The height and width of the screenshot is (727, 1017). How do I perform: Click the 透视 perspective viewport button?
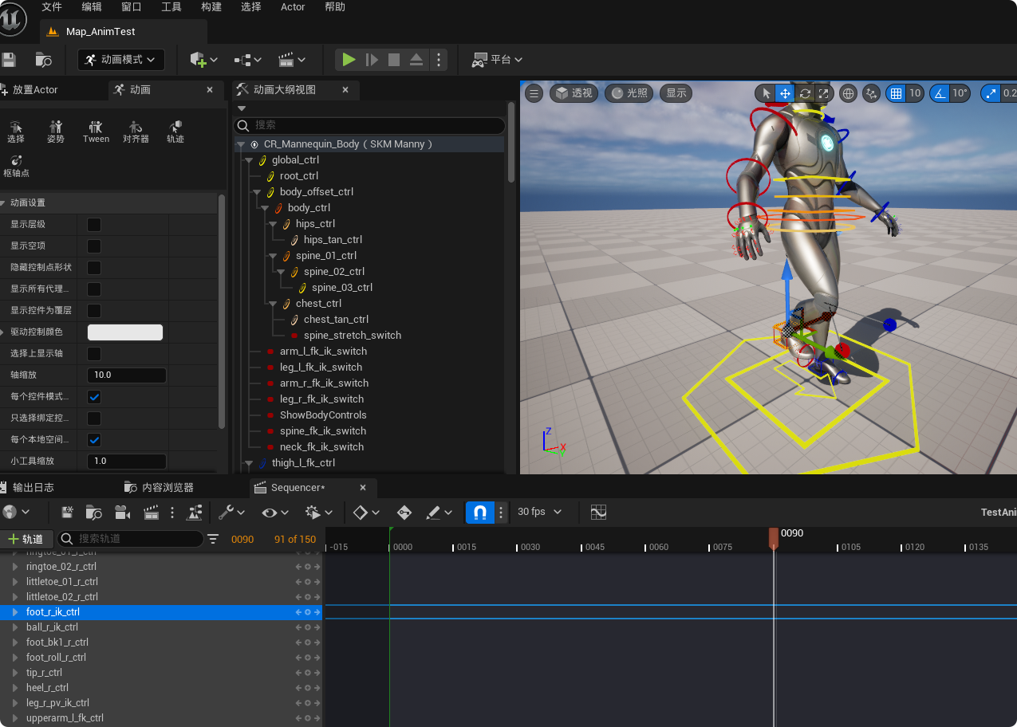click(x=574, y=93)
